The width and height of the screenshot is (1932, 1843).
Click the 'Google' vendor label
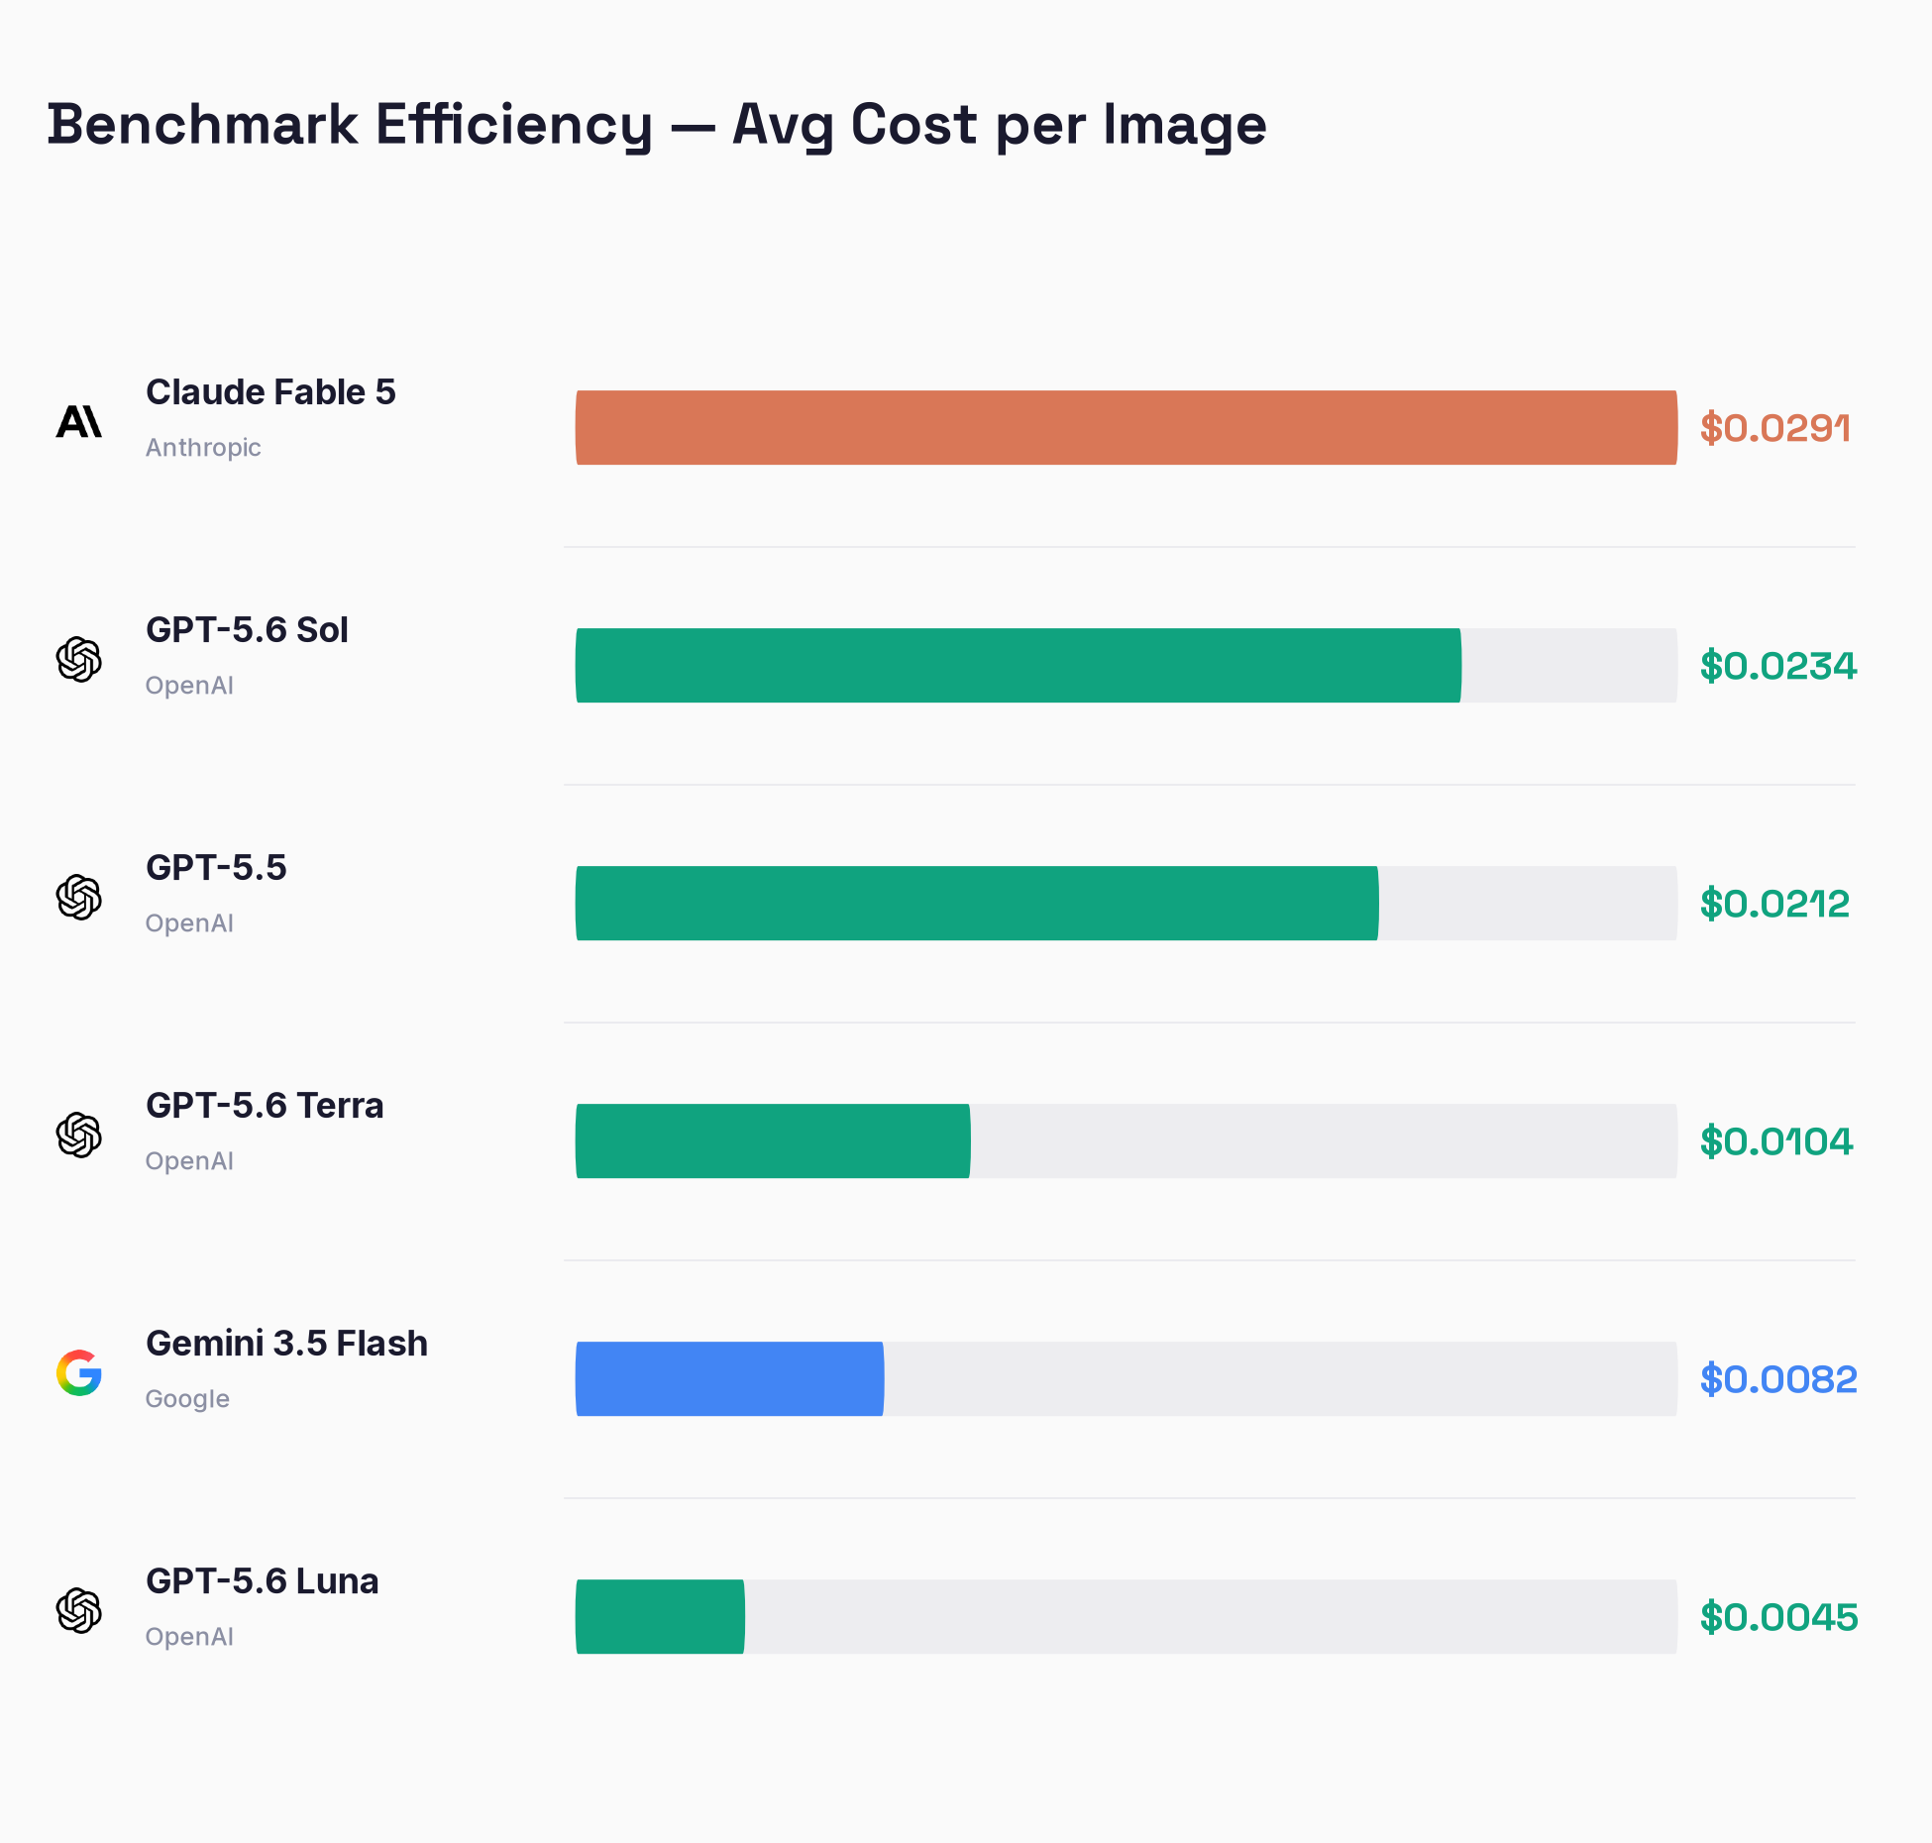[187, 1399]
